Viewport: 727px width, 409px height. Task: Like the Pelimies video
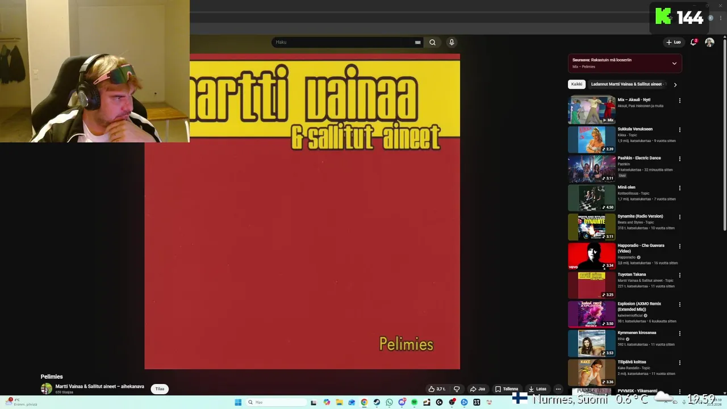(437, 389)
